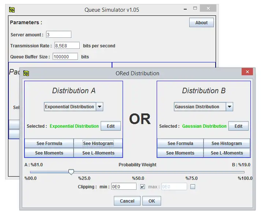See Histogram for Distribution B

tap(227, 143)
